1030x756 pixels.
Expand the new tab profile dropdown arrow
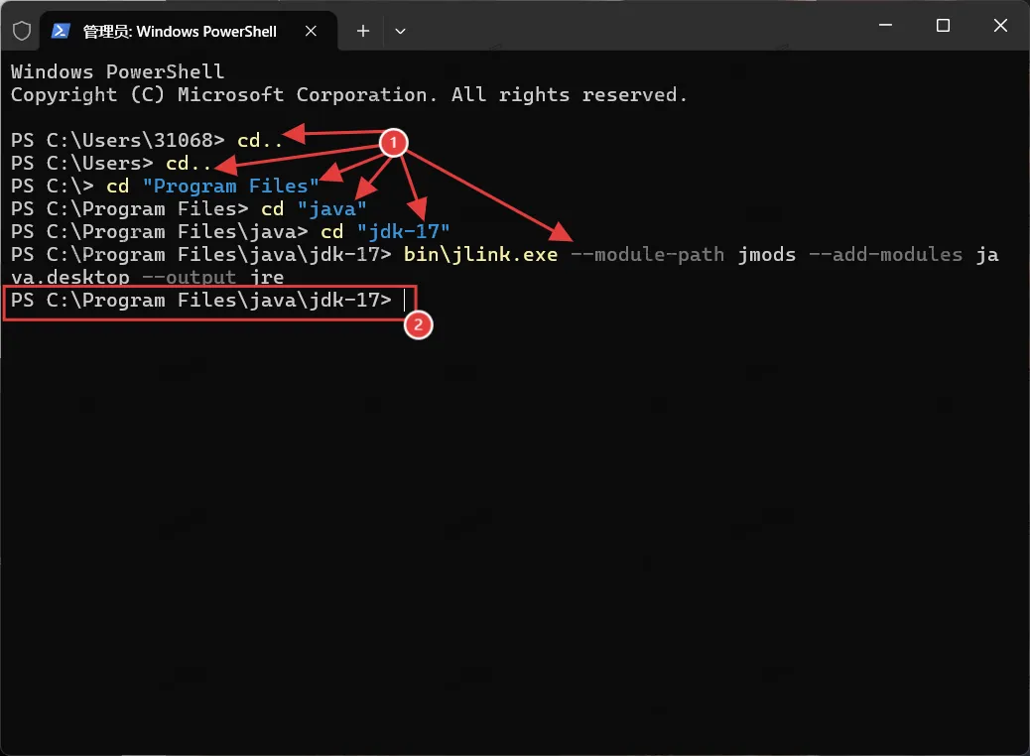[x=400, y=31]
